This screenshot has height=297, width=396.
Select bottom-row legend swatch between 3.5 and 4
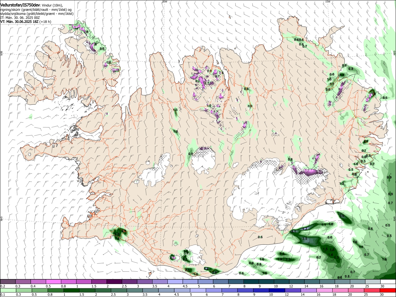pos(150,291)
